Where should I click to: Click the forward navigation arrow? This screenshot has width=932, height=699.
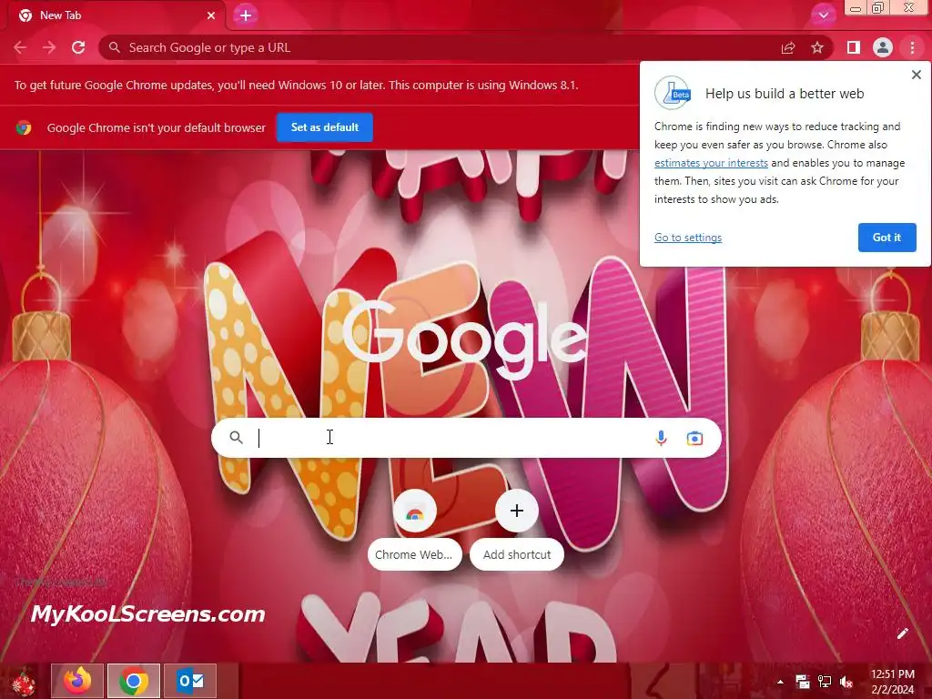coord(49,47)
